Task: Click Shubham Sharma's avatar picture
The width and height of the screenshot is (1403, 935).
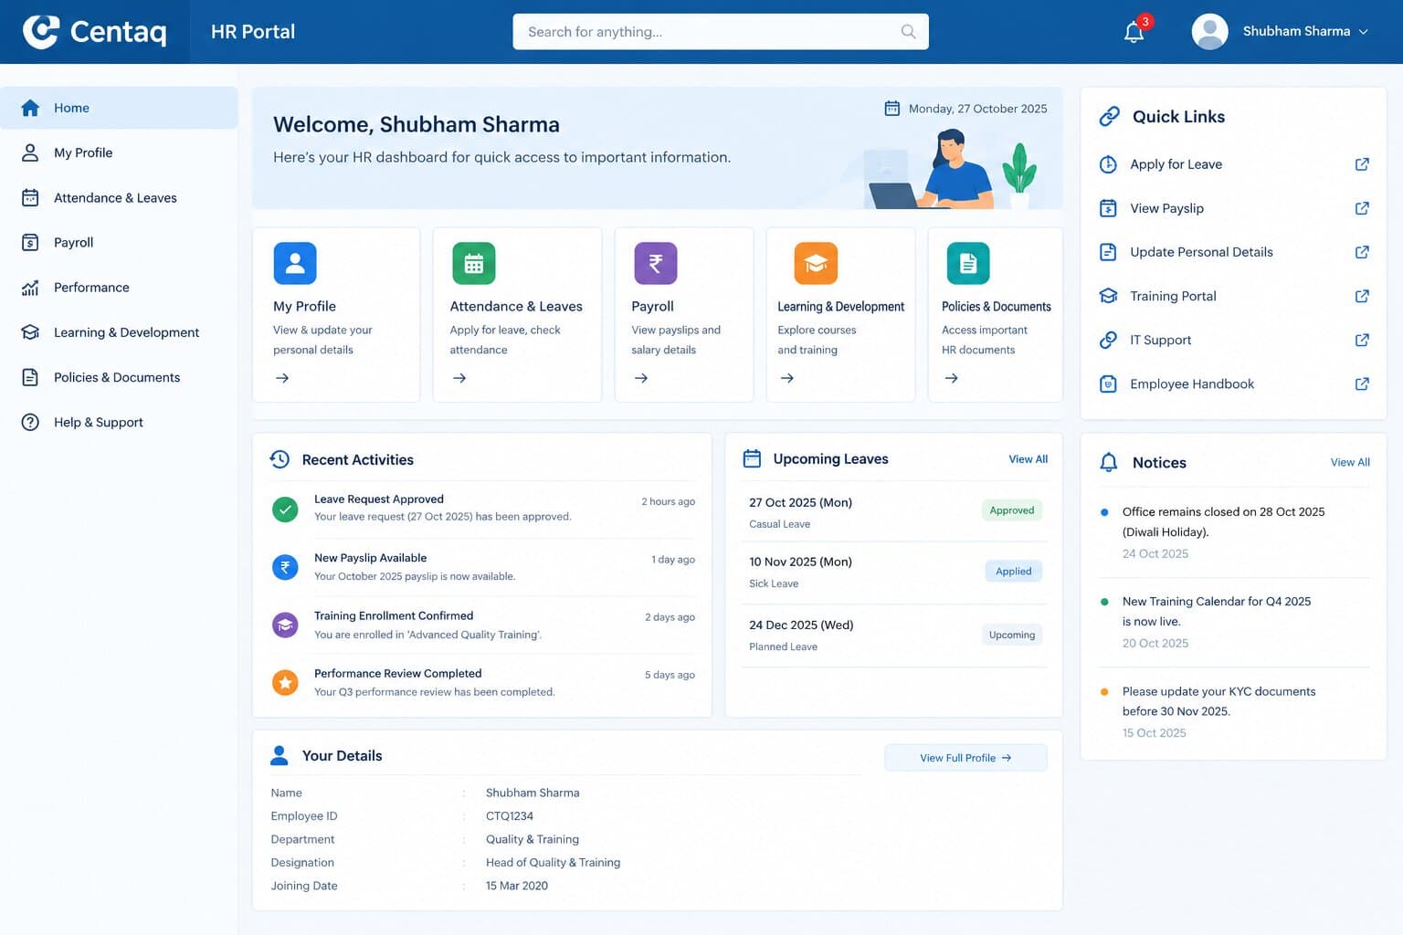Action: [1209, 32]
